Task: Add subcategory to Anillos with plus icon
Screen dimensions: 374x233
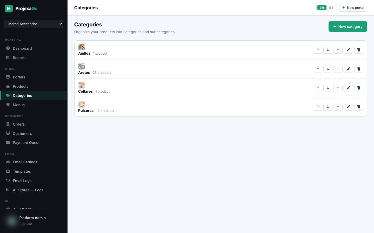Action: click(338, 50)
